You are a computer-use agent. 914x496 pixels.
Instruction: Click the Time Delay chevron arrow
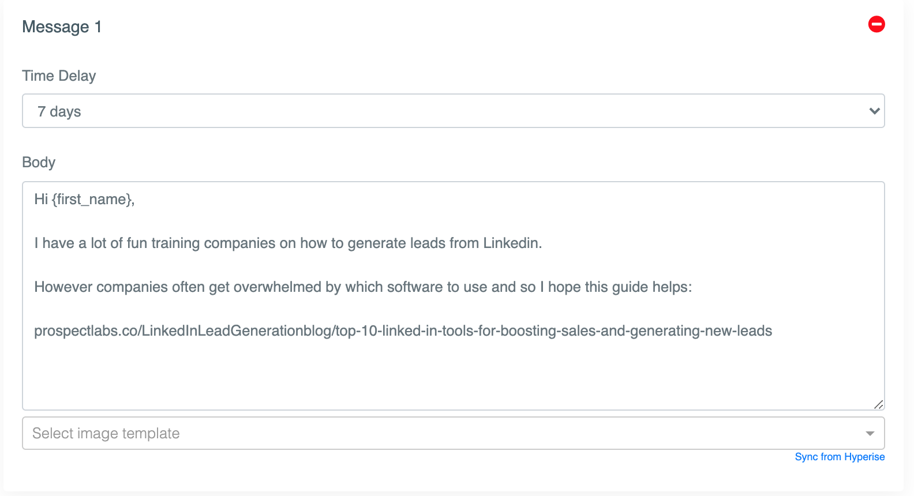tap(874, 111)
